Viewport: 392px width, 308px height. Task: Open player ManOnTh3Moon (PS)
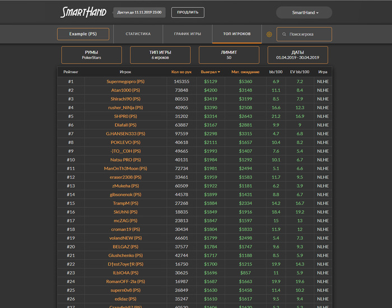(125, 168)
